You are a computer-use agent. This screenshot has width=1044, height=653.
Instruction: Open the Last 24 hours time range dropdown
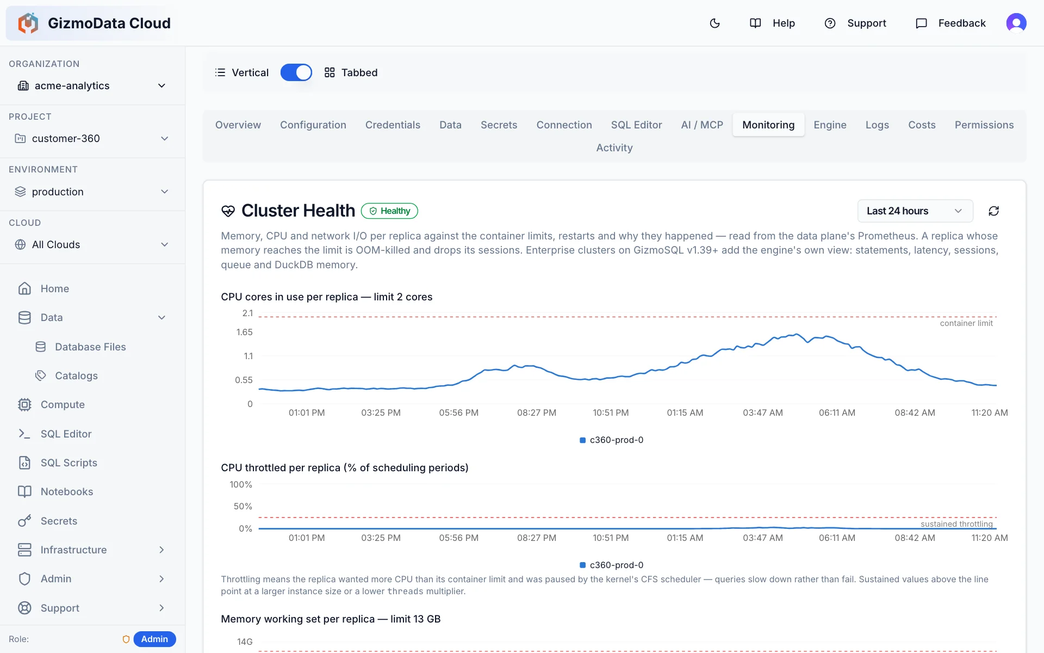coord(915,211)
